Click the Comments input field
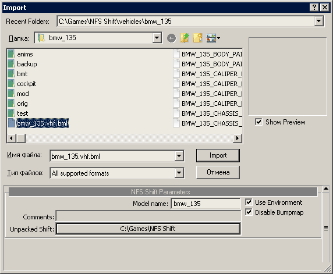The image size is (333, 274). coord(148,216)
